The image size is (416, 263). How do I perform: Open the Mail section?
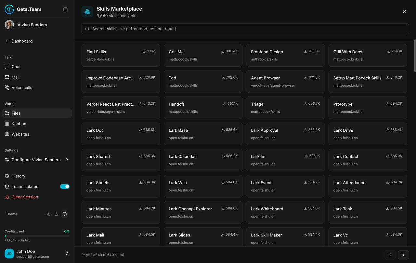point(37,77)
